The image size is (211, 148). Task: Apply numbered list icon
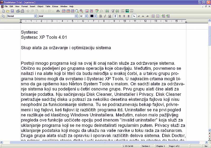(157, 16)
